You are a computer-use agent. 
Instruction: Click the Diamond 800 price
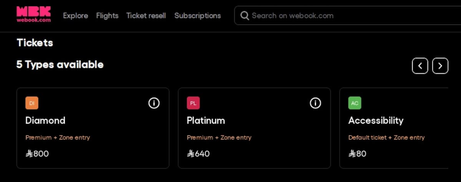coord(37,154)
